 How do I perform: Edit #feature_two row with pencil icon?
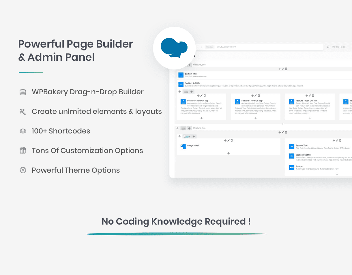point(283,133)
